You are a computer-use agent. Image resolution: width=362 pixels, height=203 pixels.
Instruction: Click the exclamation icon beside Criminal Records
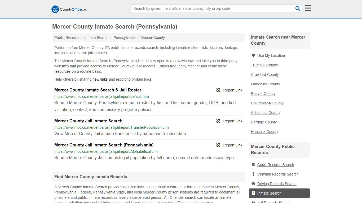(253, 174)
